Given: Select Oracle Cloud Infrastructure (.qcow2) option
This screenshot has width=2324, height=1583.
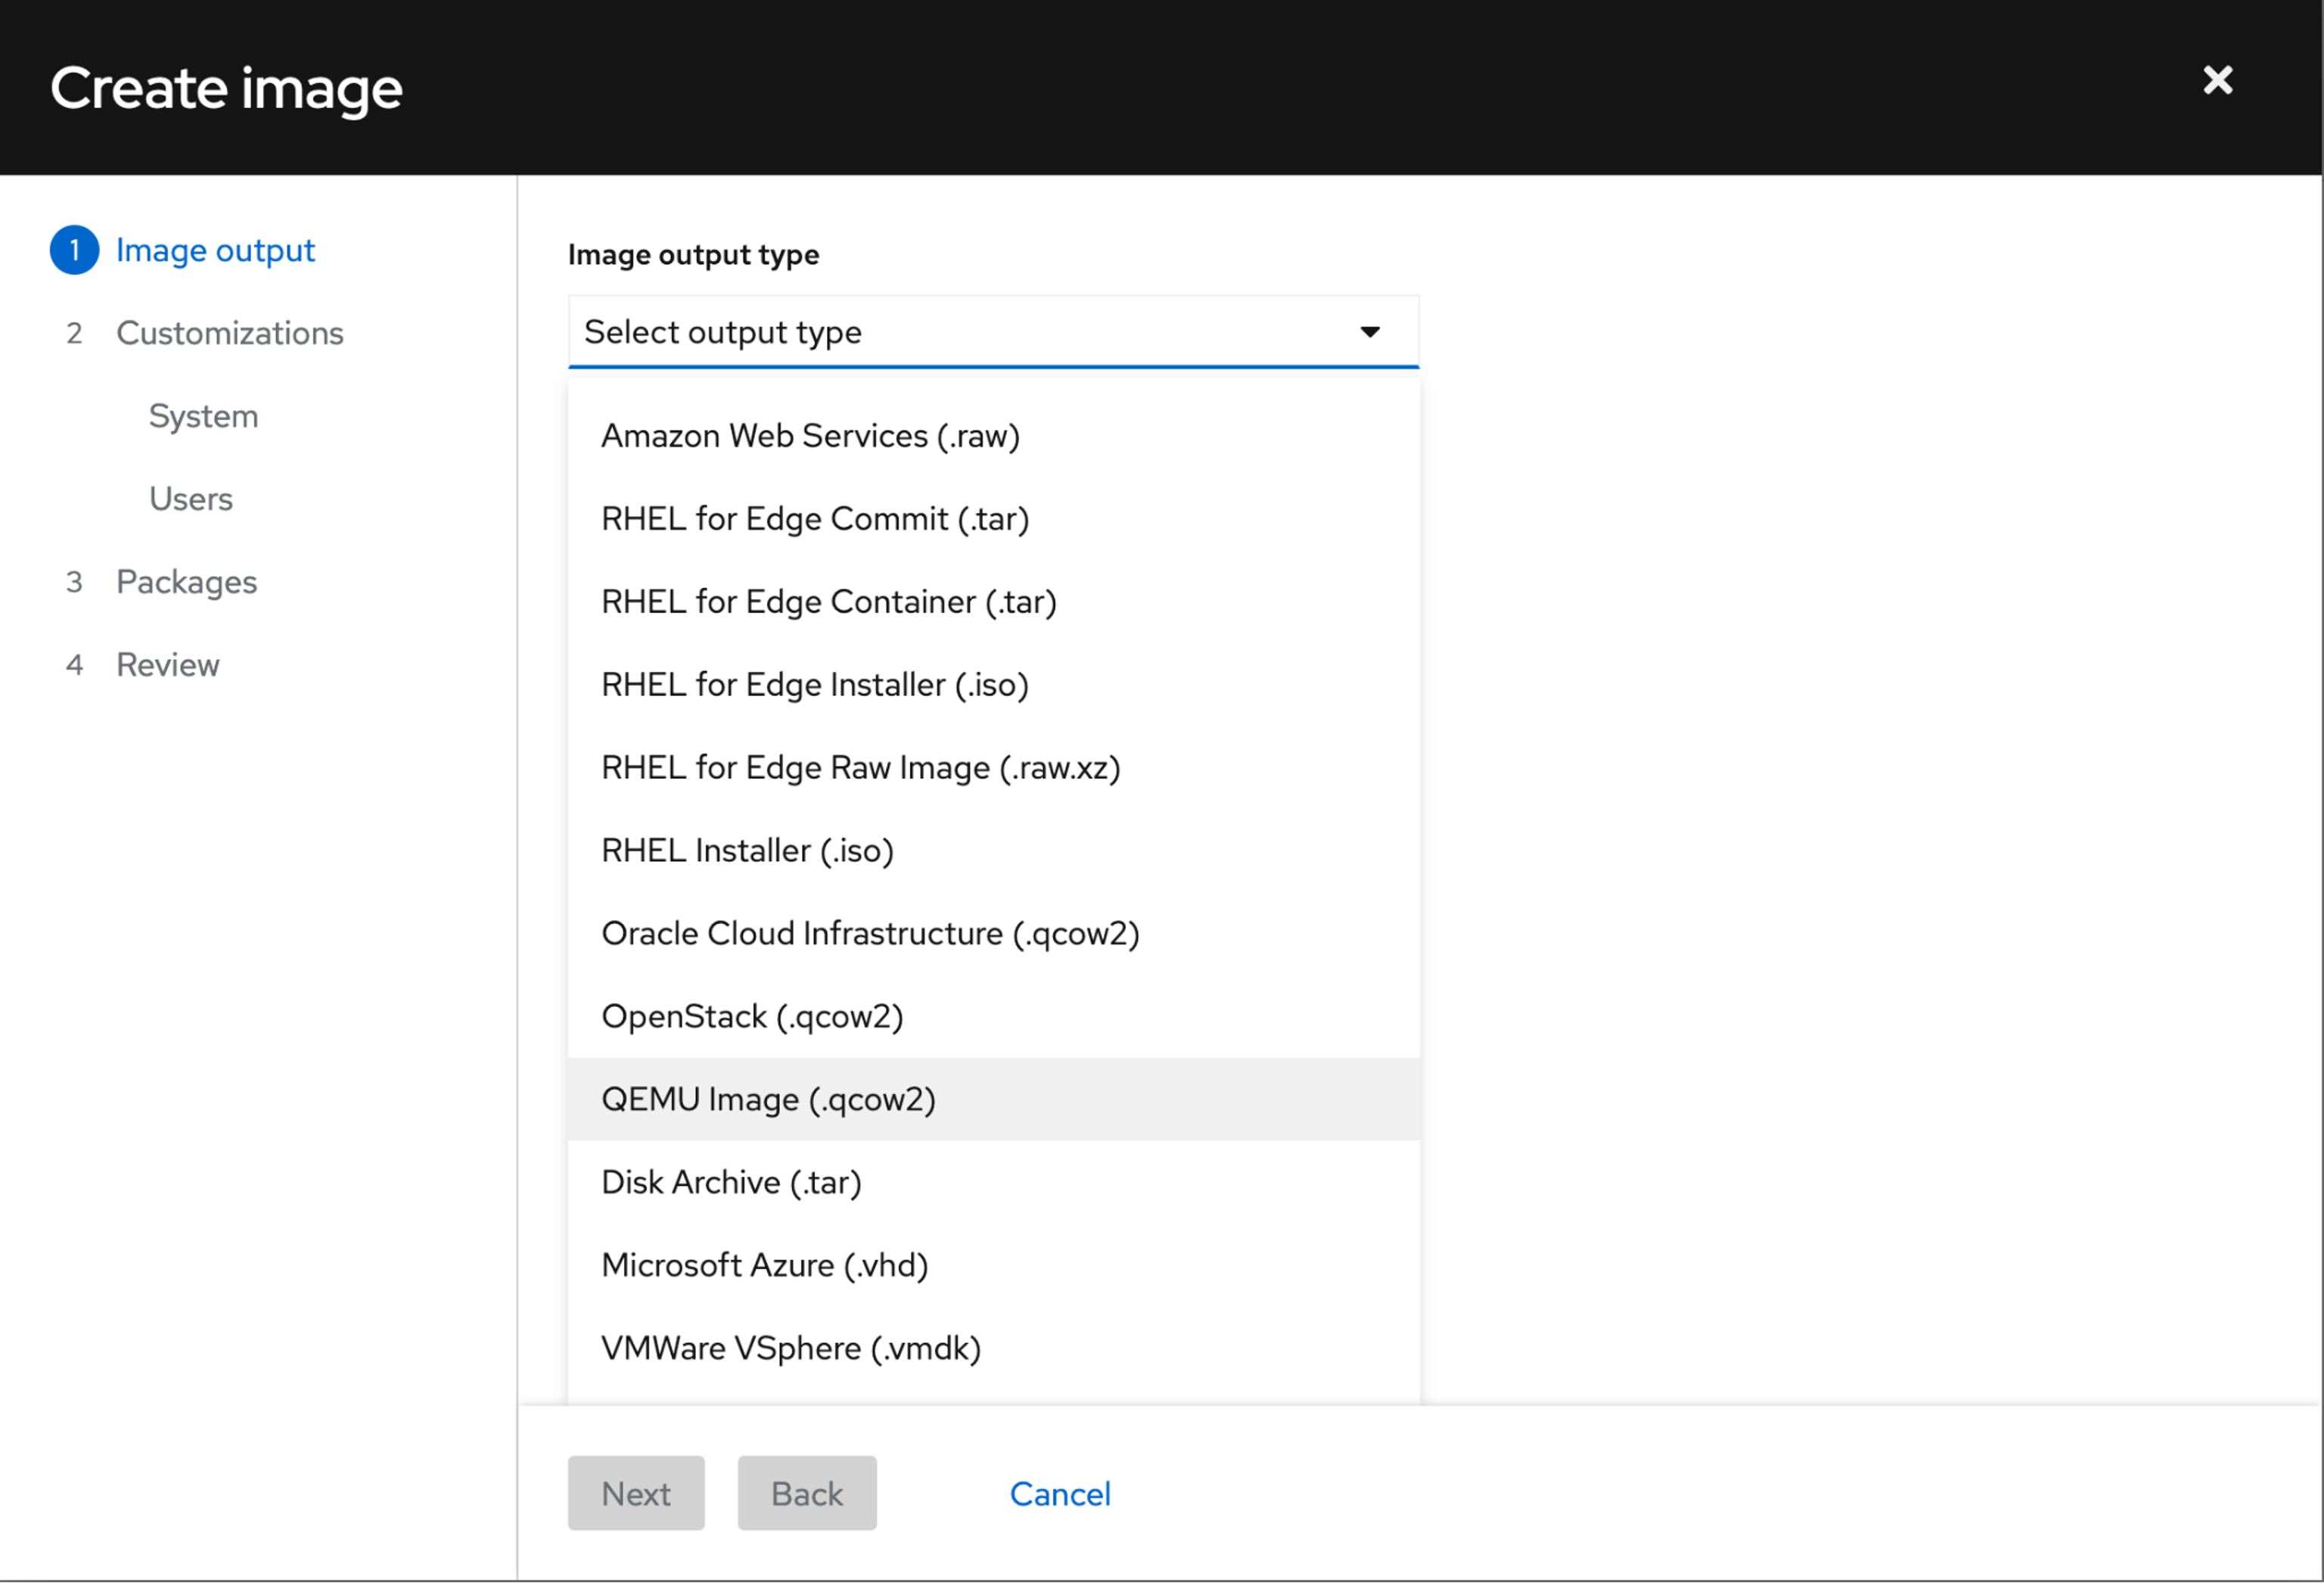Looking at the screenshot, I should coord(870,932).
